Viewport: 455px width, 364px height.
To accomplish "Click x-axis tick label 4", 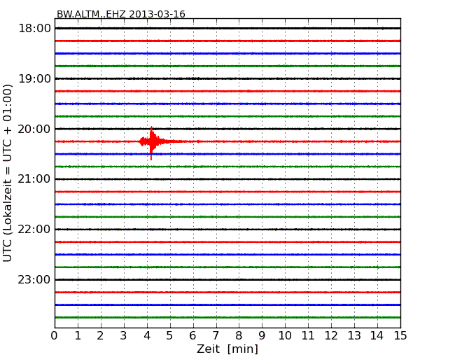I will (147, 336).
